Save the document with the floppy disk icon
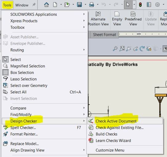Viewport: 167px width, 157px height. point(79,5)
